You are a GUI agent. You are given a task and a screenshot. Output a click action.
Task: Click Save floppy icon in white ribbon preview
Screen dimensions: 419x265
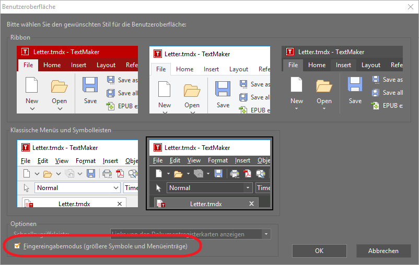[x=223, y=89]
